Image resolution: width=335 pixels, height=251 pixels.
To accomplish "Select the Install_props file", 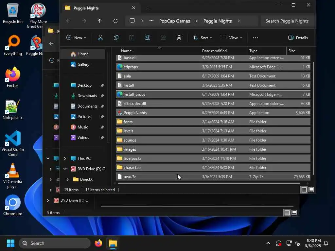I will click(x=213, y=94).
